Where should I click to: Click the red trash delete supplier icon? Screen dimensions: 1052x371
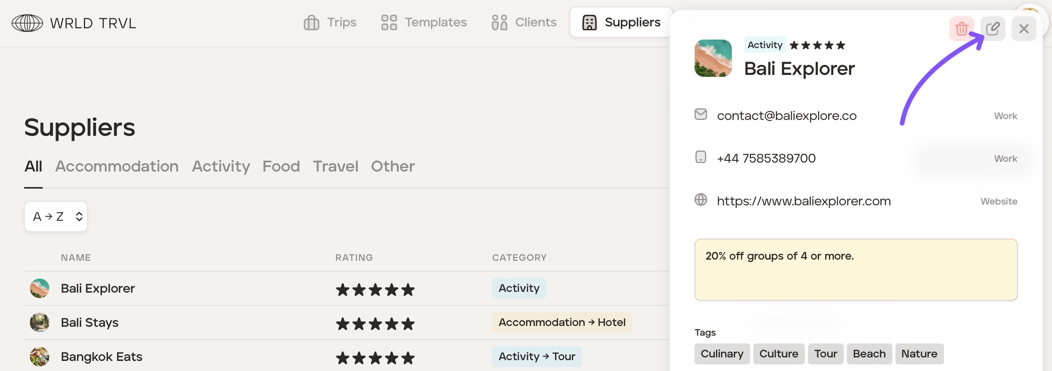[961, 29]
